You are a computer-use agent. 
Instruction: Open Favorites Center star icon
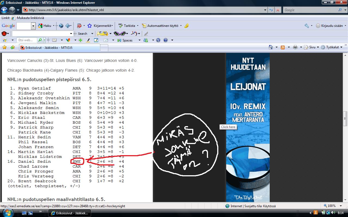tap(4, 47)
